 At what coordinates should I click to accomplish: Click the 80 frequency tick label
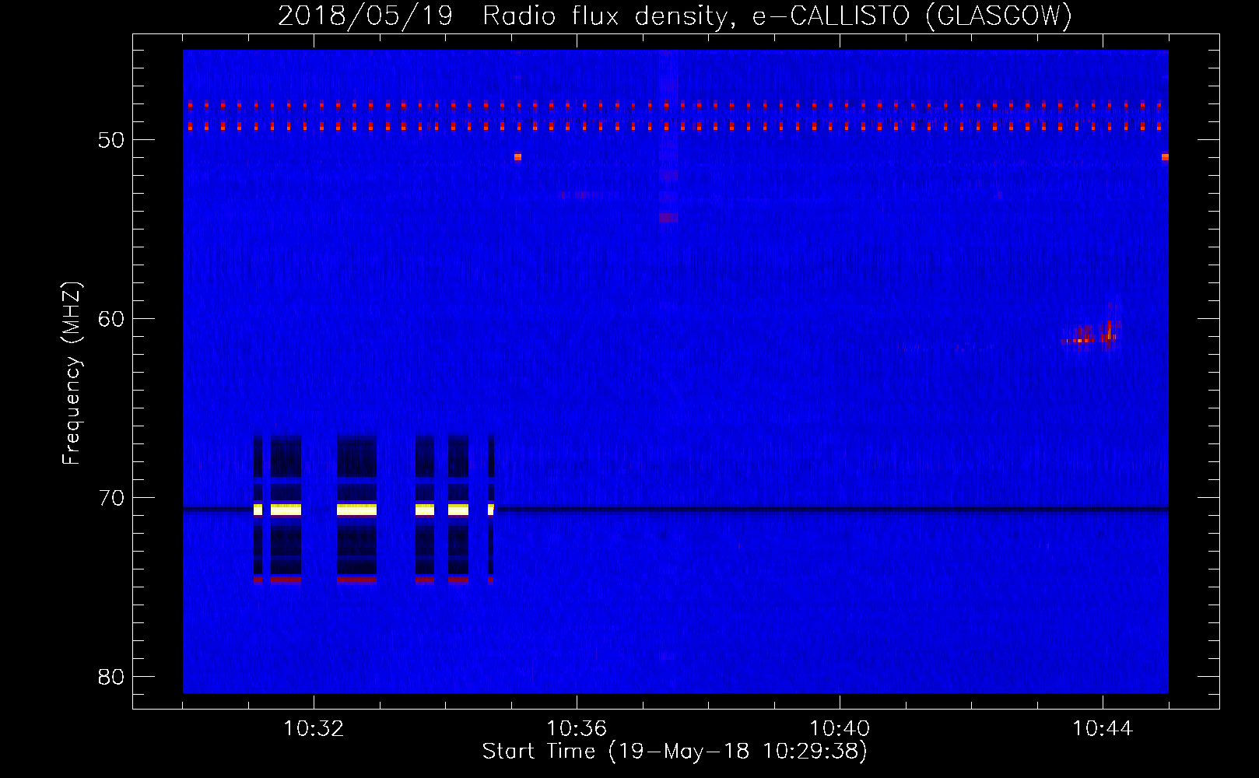click(x=111, y=677)
